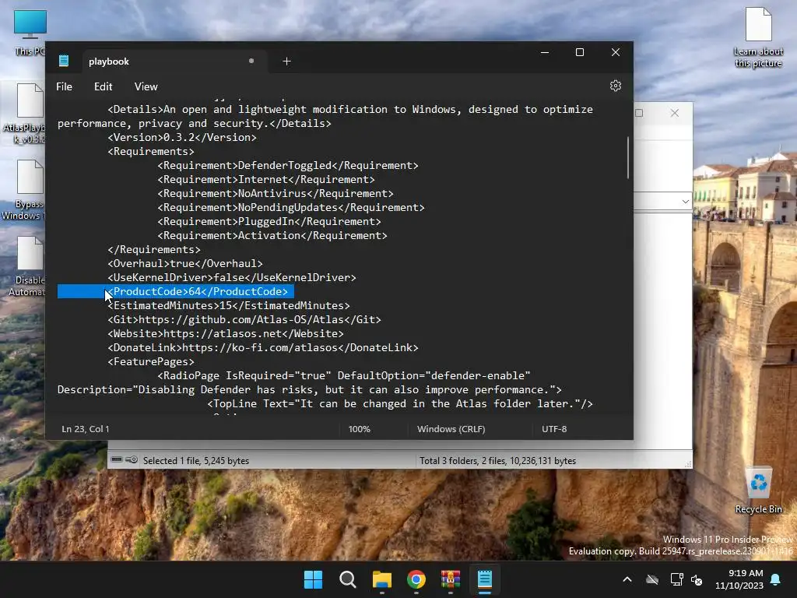This screenshot has width=797, height=598.
Task: Click the Git github.com URL line
Action: point(244,320)
